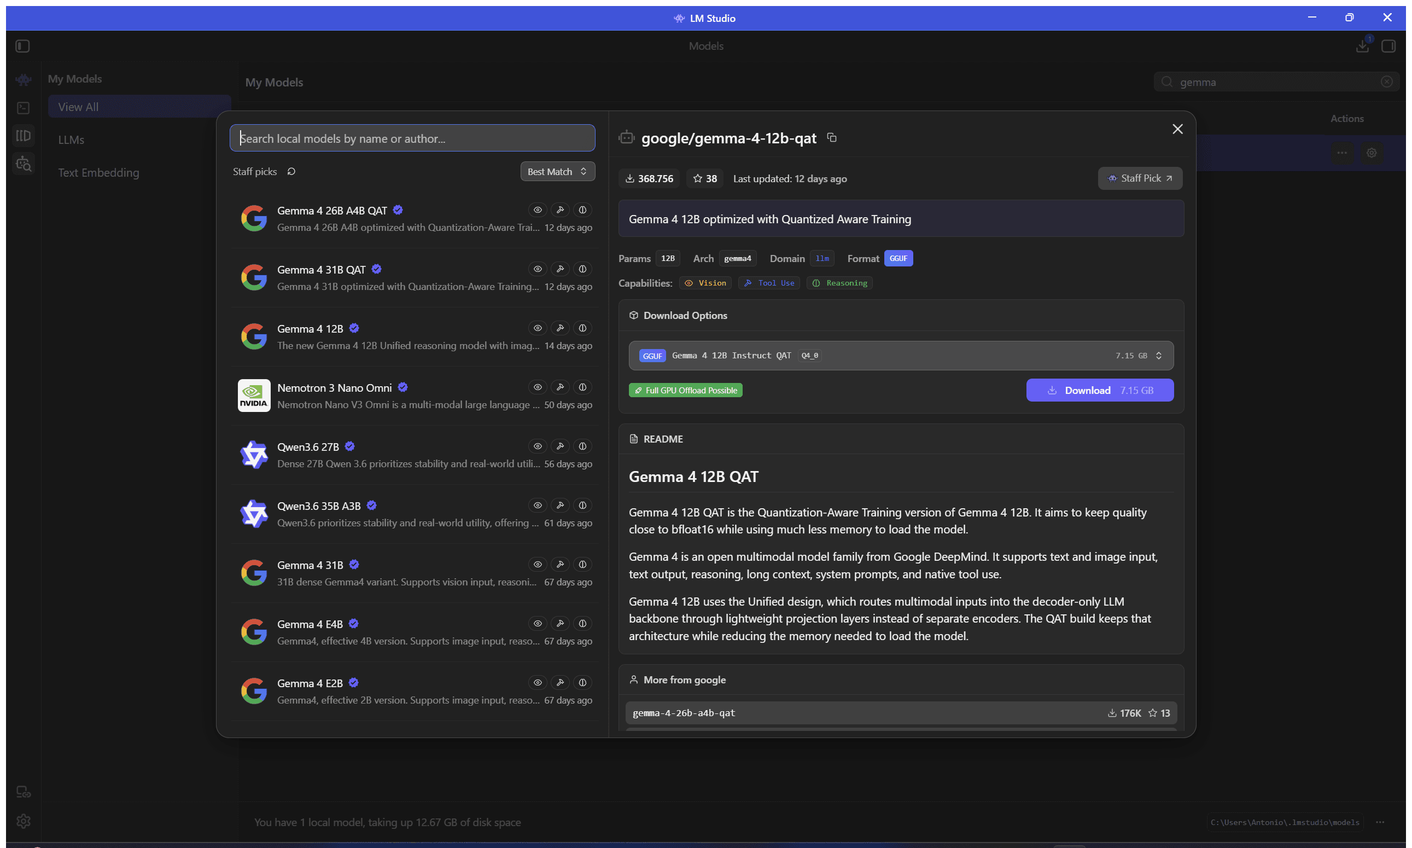Open the Chat section in left rail
Viewport: 1412px width, 848px height.
tap(24, 79)
